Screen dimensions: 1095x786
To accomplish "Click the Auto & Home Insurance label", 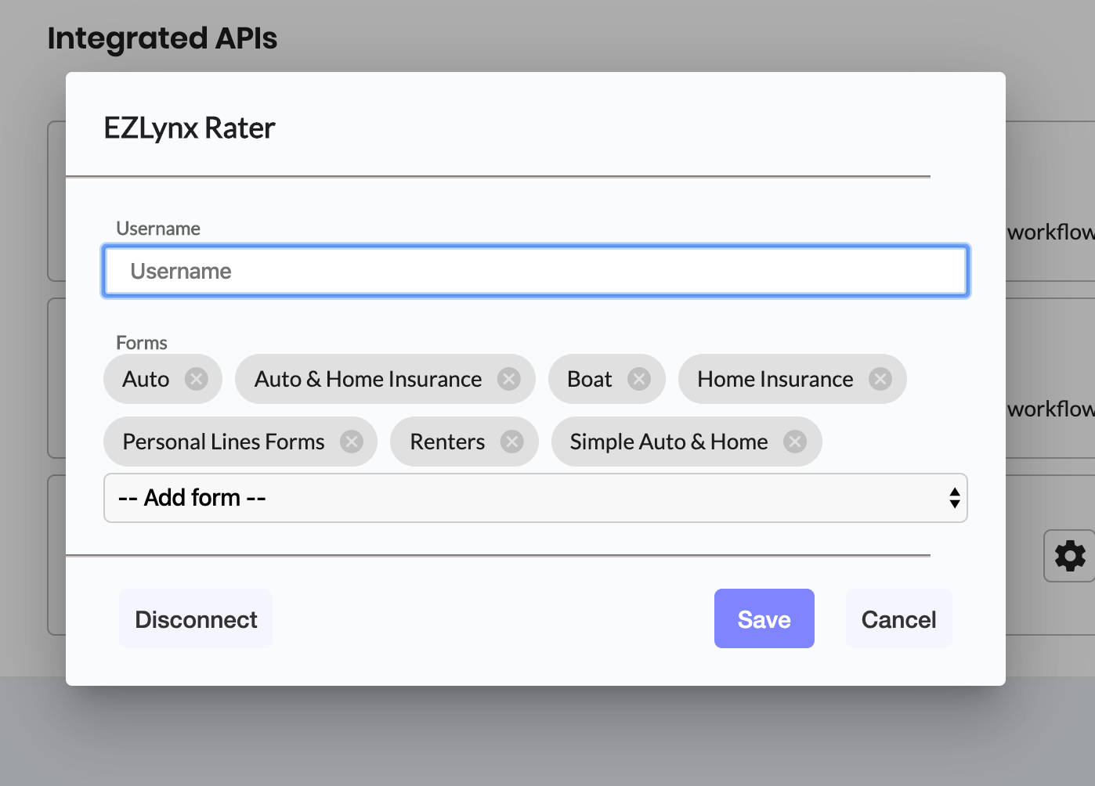I will coord(368,379).
